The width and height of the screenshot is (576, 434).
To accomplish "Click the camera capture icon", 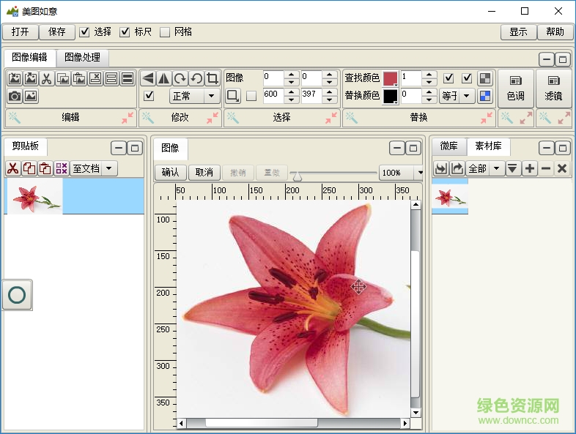I will click(14, 96).
